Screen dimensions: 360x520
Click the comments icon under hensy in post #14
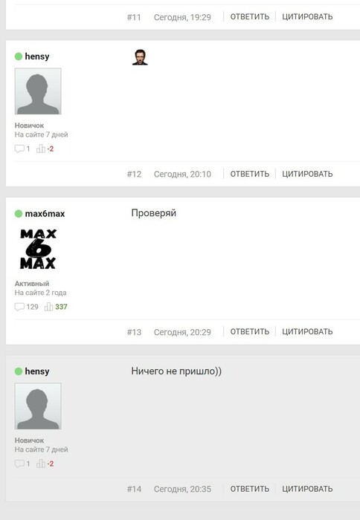click(x=19, y=464)
